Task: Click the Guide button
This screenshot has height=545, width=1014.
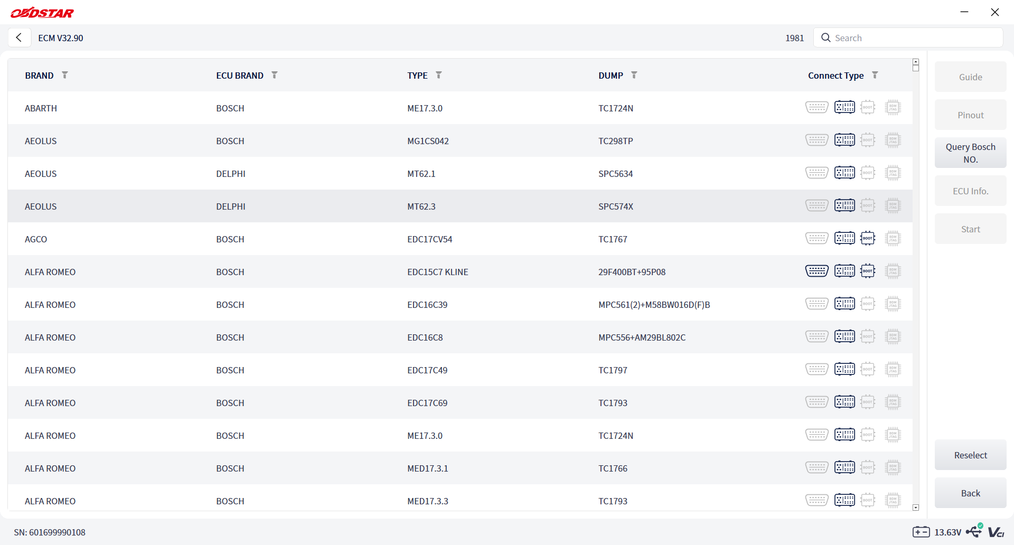Action: tap(970, 77)
